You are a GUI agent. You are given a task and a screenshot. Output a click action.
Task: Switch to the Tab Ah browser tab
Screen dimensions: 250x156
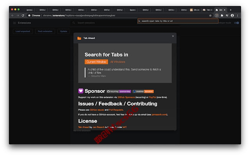[x=208, y=10]
